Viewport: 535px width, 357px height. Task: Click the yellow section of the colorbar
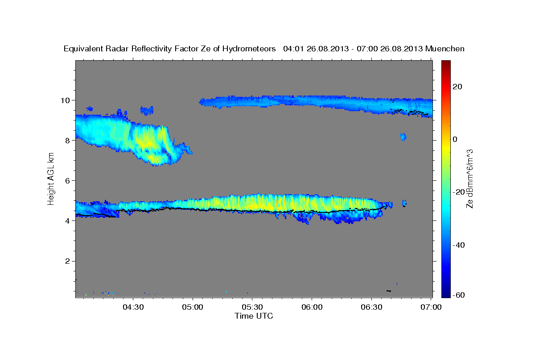(445, 147)
